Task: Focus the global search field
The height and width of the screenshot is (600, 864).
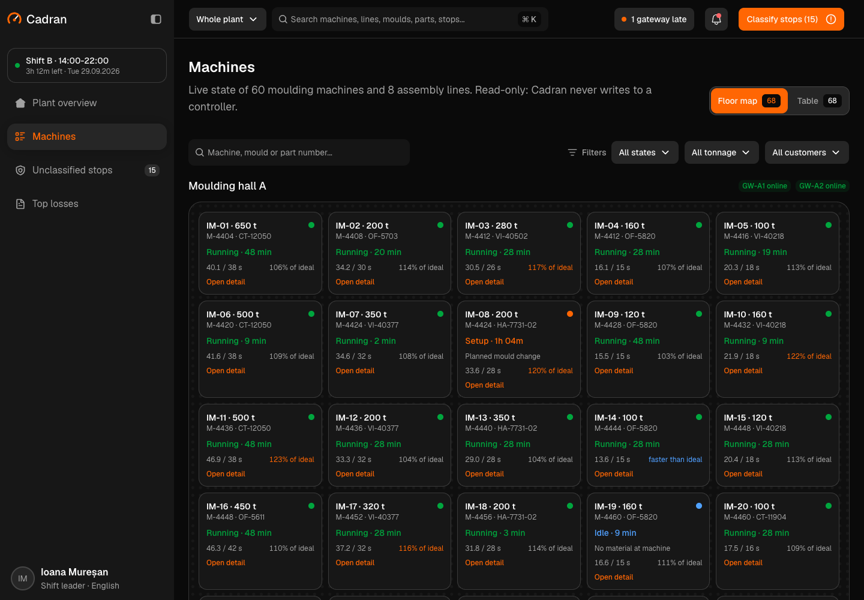Action: (410, 19)
